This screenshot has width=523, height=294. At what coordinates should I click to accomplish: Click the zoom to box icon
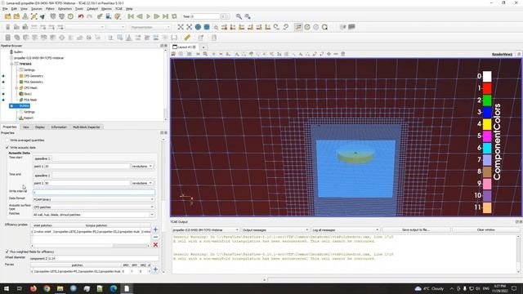click(x=216, y=27)
